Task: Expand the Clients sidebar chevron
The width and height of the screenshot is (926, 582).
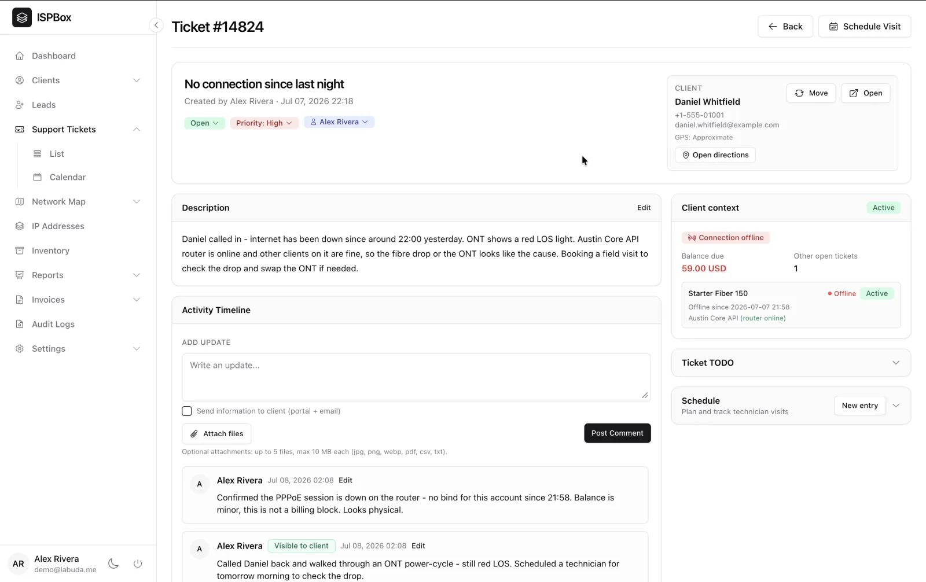Action: click(x=137, y=80)
